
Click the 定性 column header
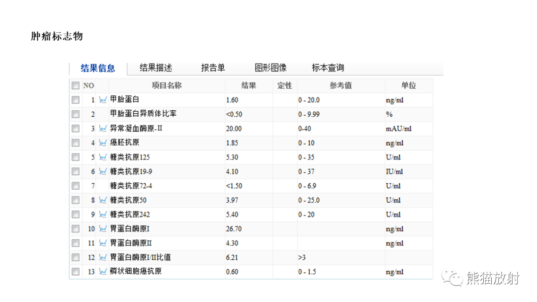[284, 85]
